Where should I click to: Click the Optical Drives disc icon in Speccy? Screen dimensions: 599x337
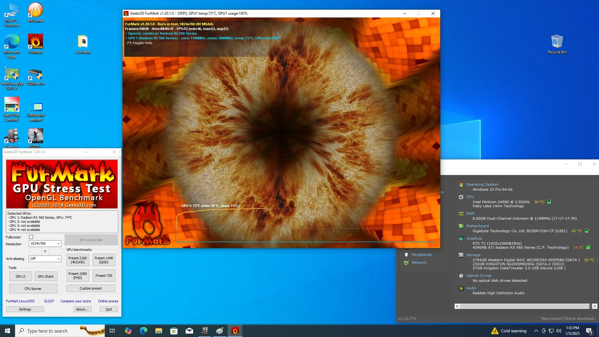[461, 276]
